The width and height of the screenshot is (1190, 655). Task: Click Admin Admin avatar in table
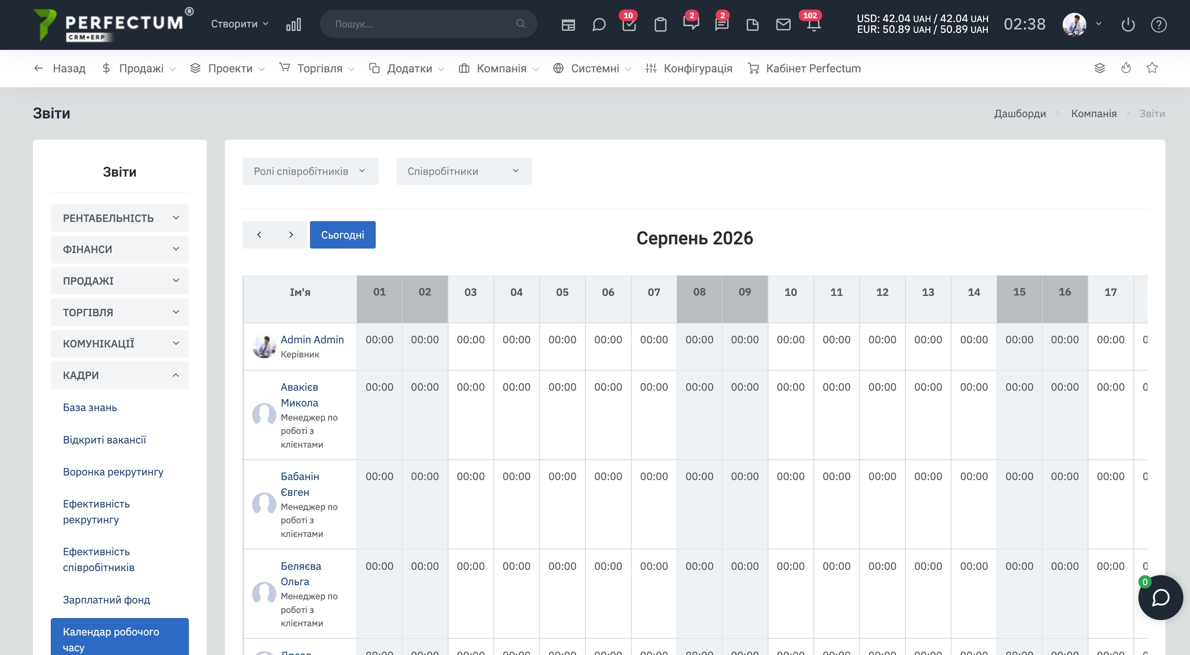click(264, 347)
